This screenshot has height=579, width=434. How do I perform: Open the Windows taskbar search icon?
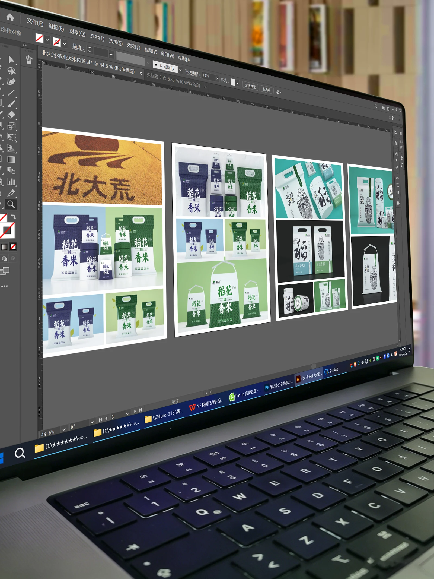point(20,453)
